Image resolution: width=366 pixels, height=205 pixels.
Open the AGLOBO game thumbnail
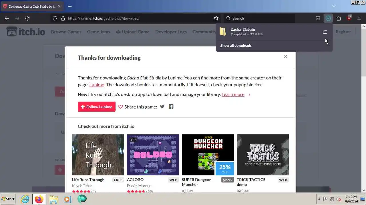pos(153,155)
